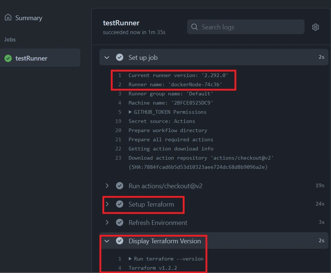Screen dimensions: 331x273
Task: Click the Set up job checkmark icon
Action: 120,57
